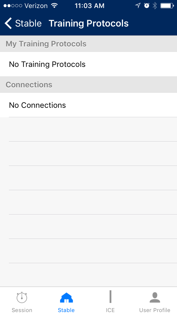Image resolution: width=177 pixels, height=314 pixels.
Task: Tap the location services arrow icon
Action: coord(138,6)
